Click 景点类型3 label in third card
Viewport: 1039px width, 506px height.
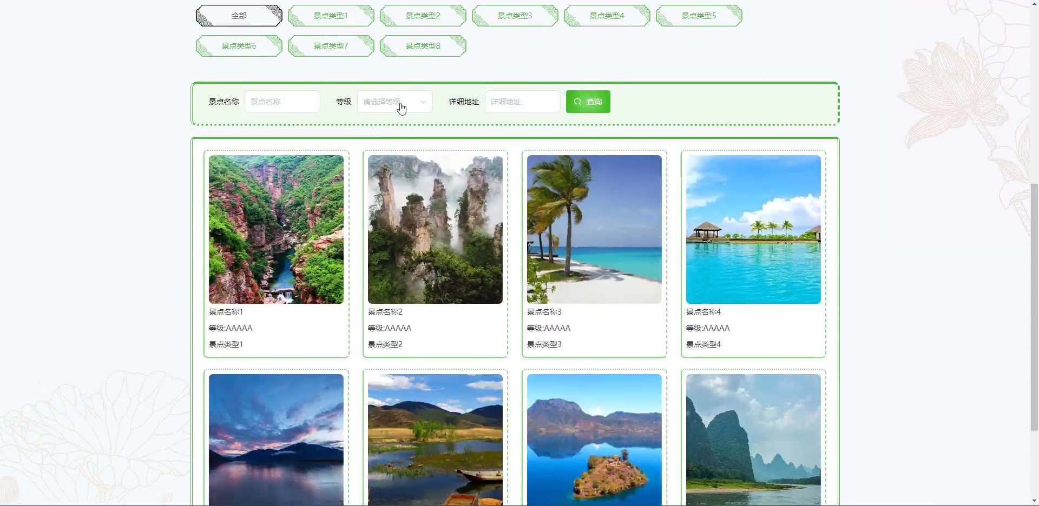[x=544, y=344]
